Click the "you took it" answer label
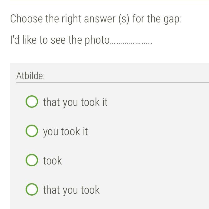The image size is (209, 209). coord(66,131)
